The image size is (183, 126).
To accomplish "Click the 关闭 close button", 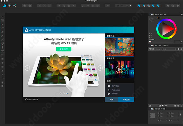I will tap(112, 99).
